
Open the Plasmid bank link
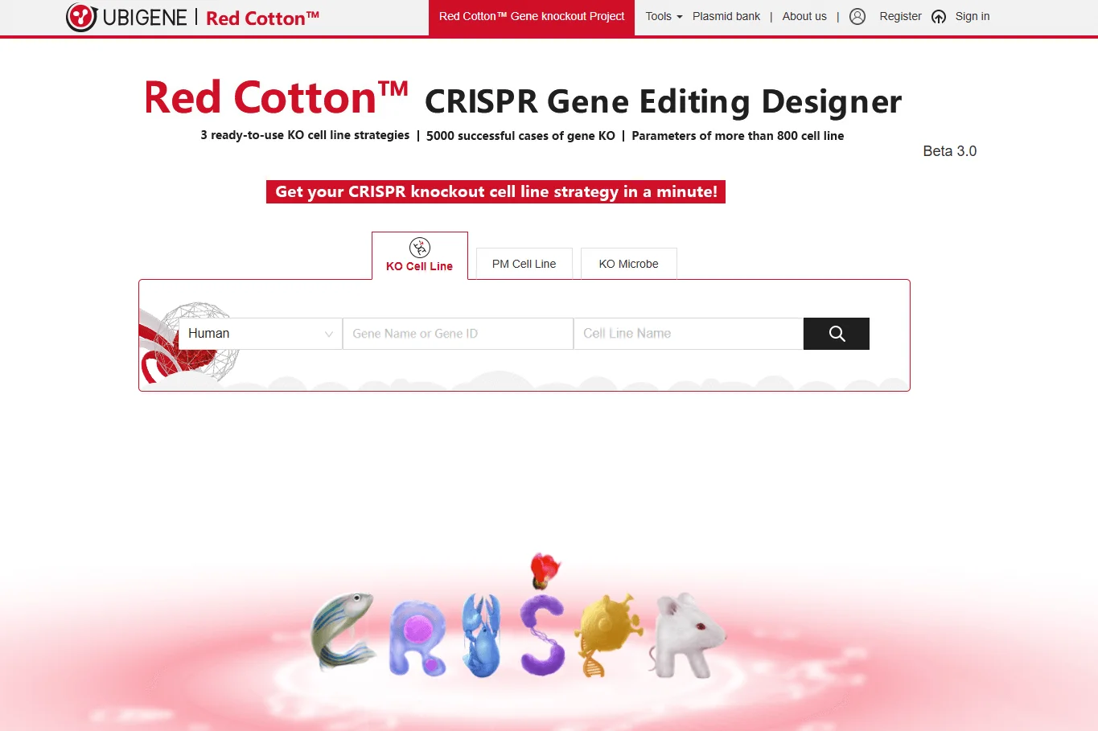click(x=726, y=16)
